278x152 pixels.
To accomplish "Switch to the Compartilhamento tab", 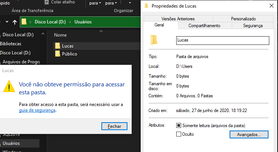I will (x=204, y=26).
